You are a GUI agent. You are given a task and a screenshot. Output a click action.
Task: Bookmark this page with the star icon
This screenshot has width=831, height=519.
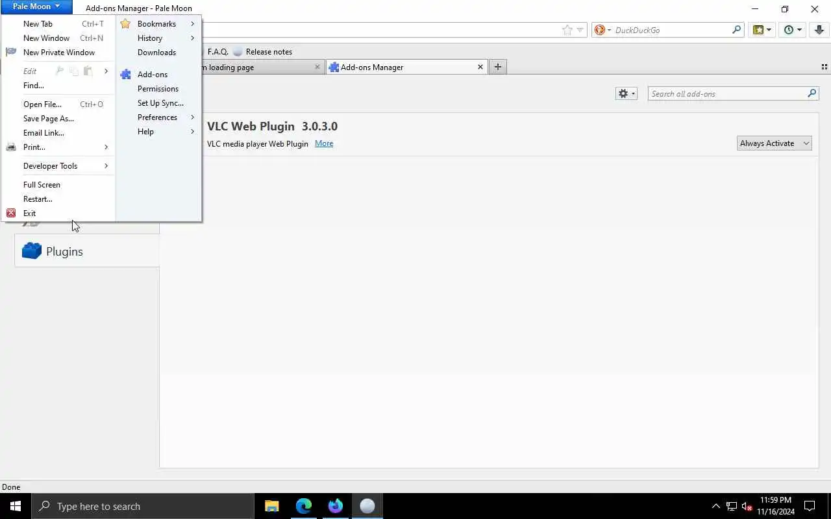567,30
